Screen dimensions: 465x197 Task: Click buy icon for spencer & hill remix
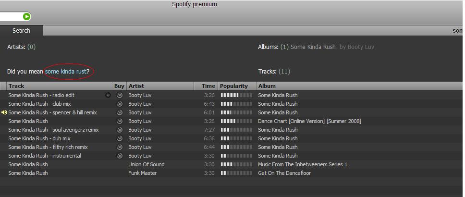point(120,112)
